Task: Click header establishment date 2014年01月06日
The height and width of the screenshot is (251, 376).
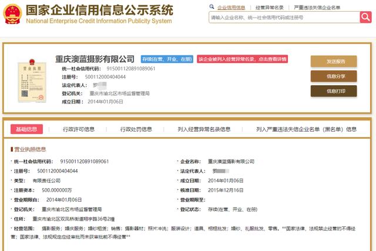Action: pyautogui.click(x=105, y=102)
